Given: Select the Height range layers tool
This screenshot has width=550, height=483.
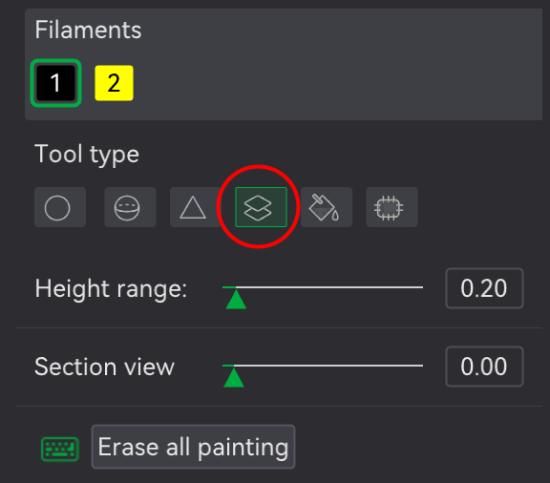Looking at the screenshot, I should [261, 207].
